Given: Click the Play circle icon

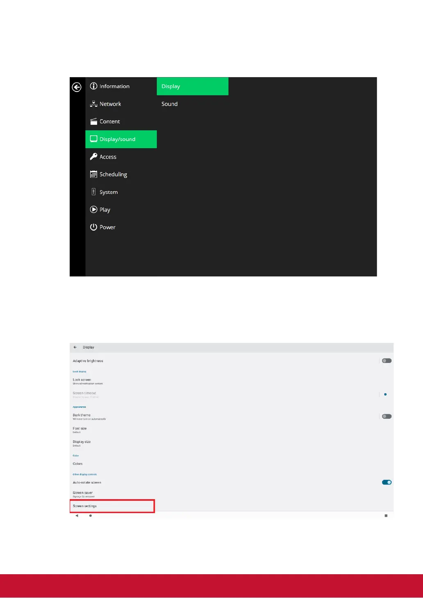Looking at the screenshot, I should coord(93,210).
